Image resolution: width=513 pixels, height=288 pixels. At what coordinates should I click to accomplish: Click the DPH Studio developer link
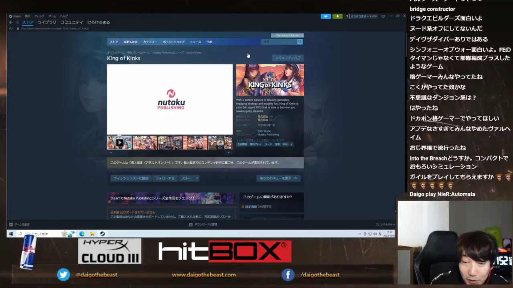pyautogui.click(x=264, y=131)
